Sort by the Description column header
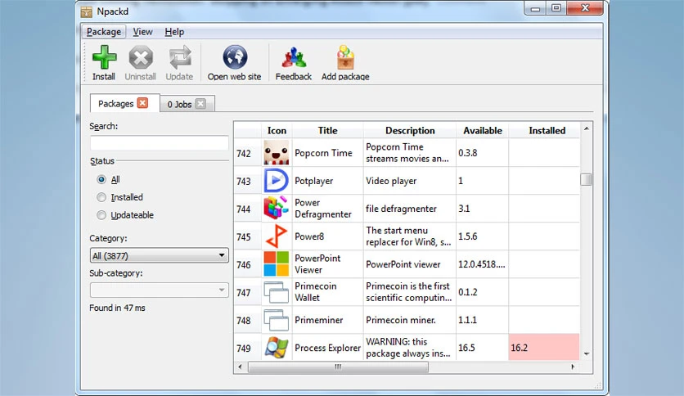This screenshot has width=684, height=396. pos(410,130)
